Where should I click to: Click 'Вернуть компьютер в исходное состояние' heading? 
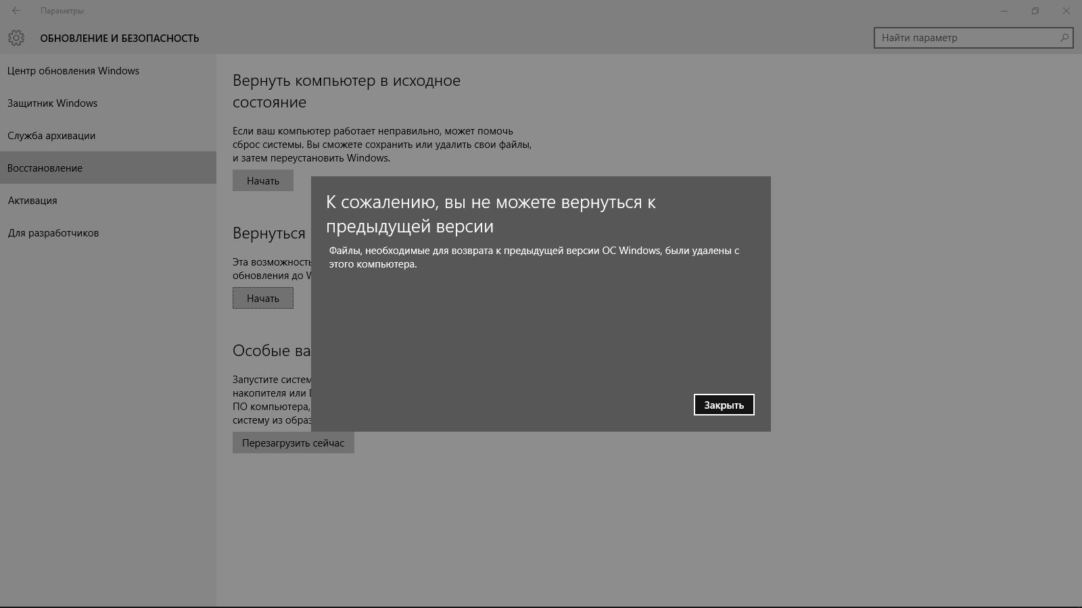(x=346, y=91)
